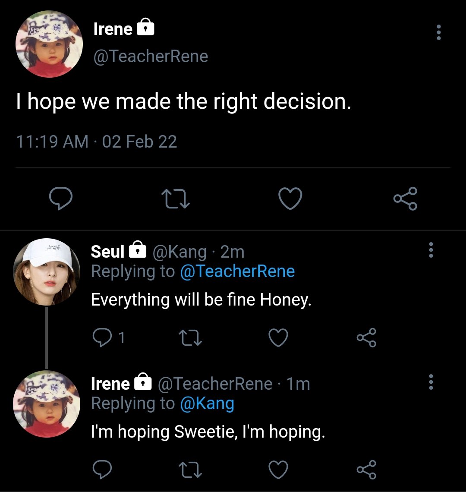
Task: Reply to Irene's main tweet
Action: 60,199
